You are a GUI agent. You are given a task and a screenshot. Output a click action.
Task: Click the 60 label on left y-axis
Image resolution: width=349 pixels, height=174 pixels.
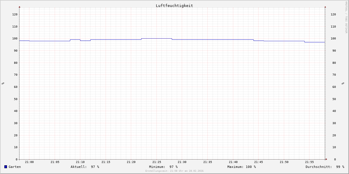[x=16, y=87]
